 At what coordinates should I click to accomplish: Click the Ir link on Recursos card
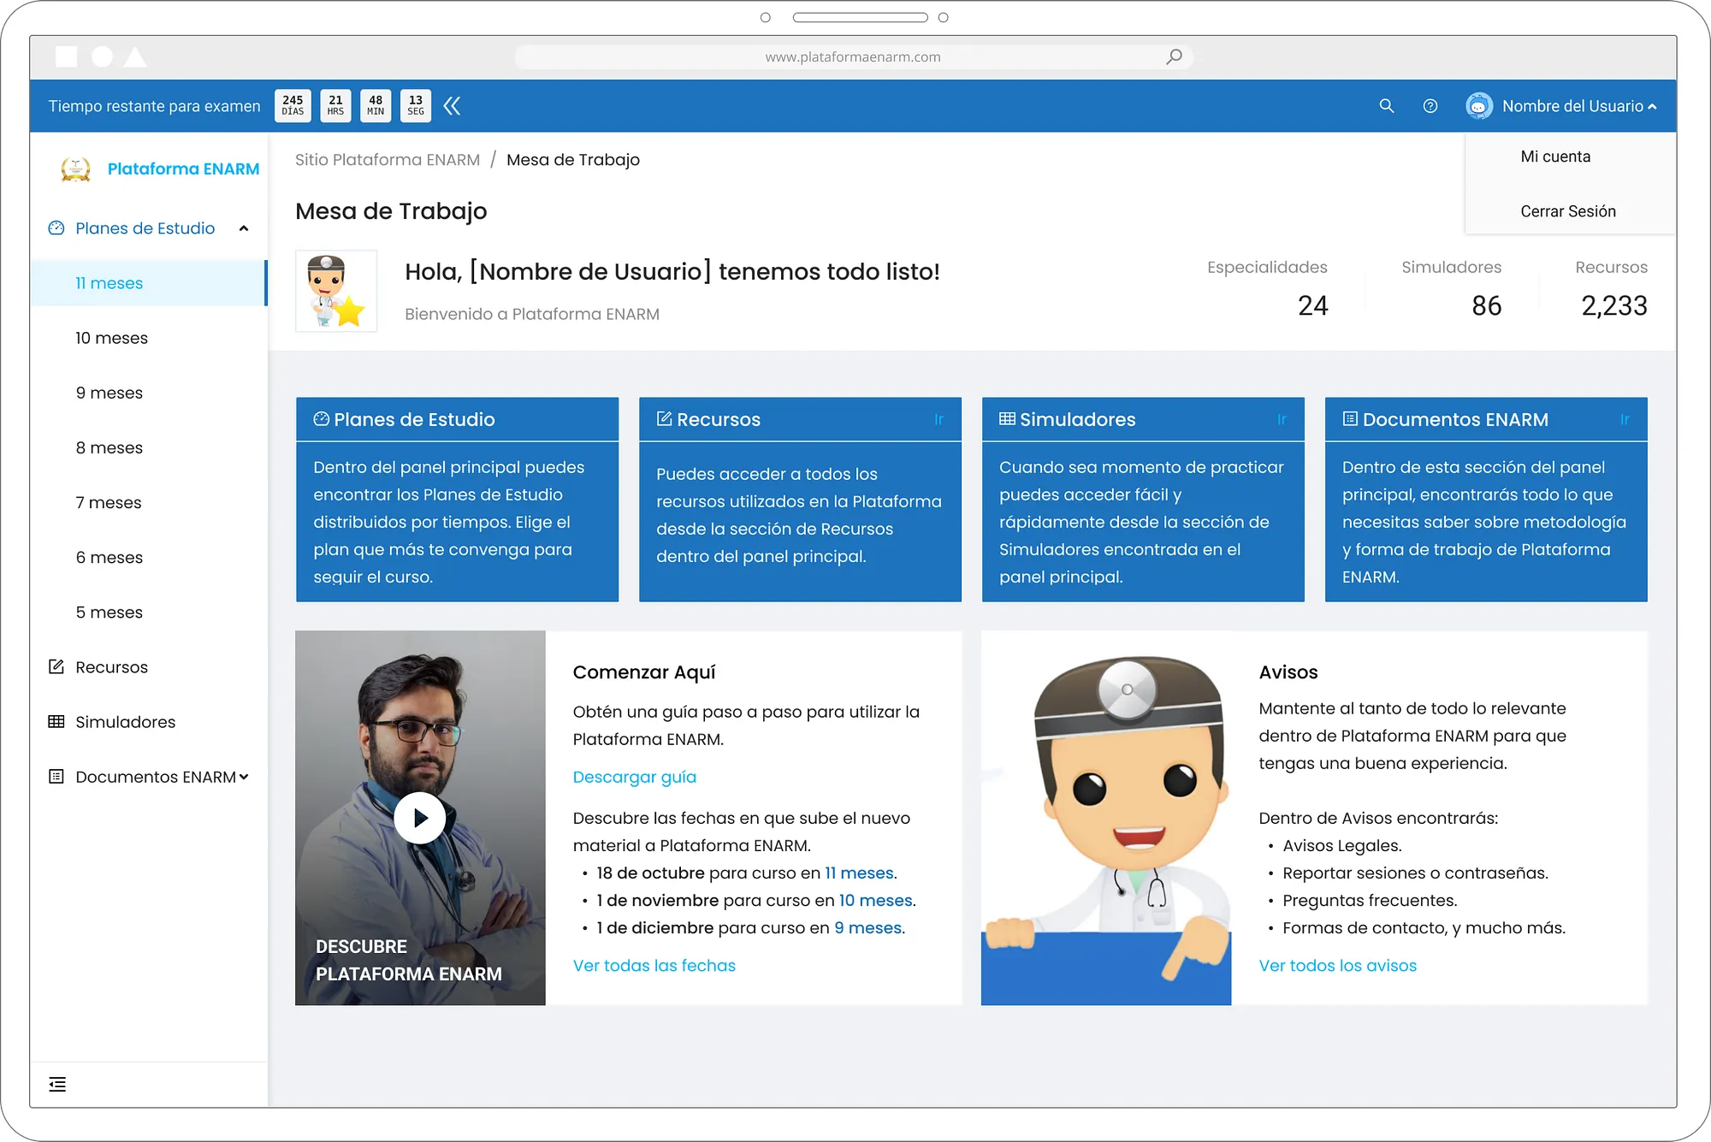[x=938, y=419]
